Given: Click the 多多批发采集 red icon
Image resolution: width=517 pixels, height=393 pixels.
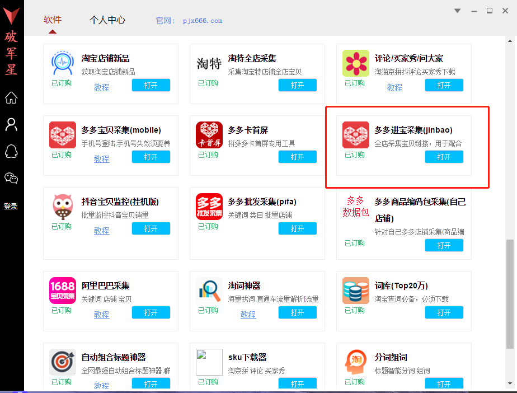Looking at the screenshot, I should point(209,207).
